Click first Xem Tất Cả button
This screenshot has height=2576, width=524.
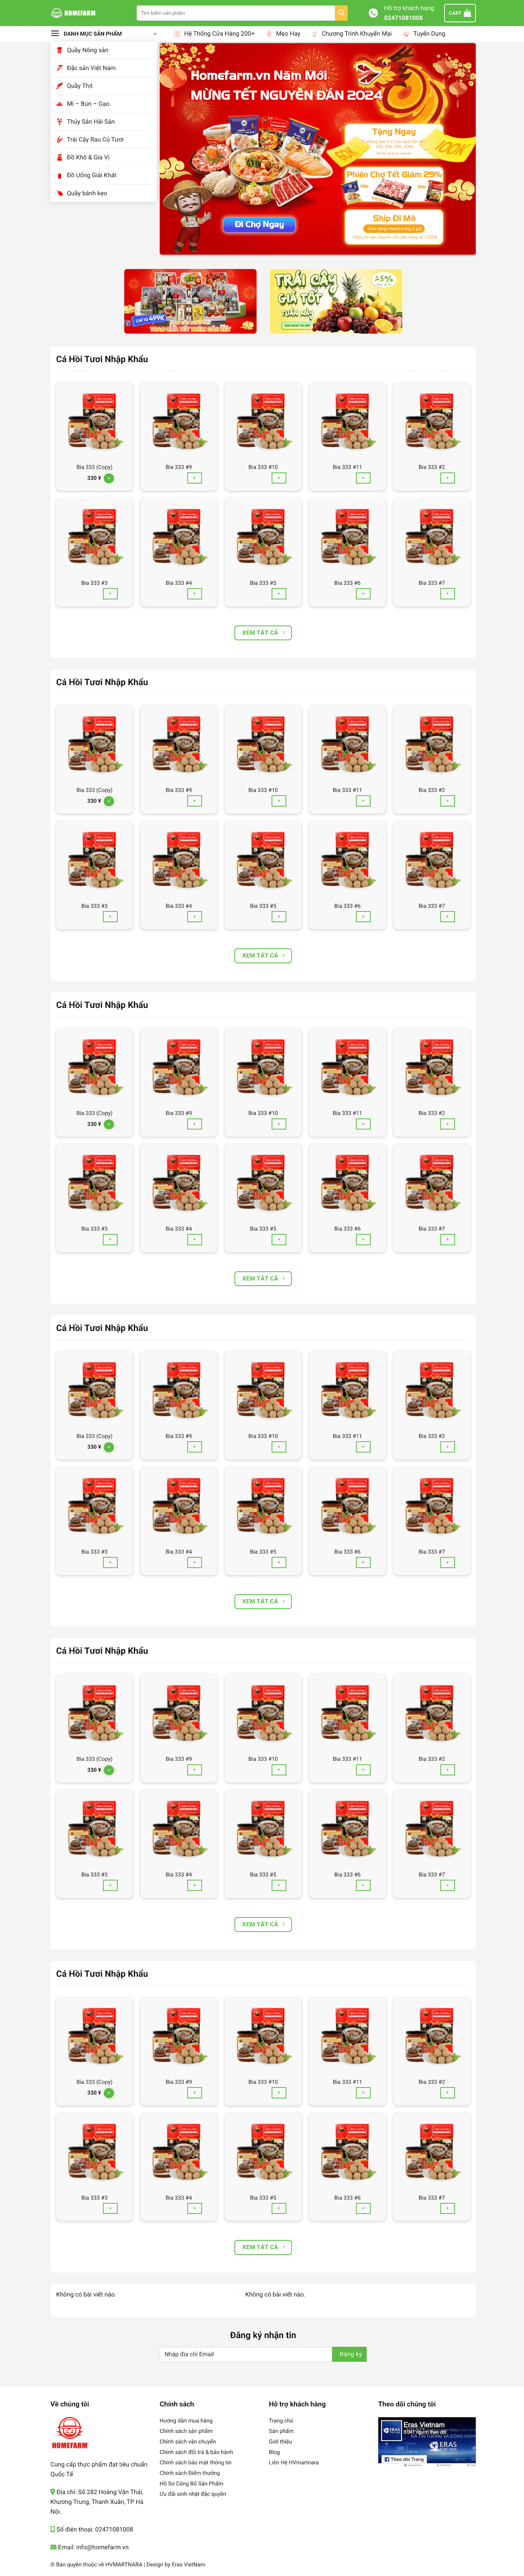pyautogui.click(x=263, y=632)
